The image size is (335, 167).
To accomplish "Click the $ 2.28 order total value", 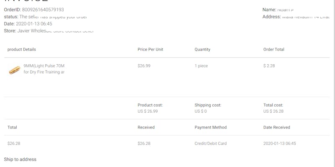I will (269, 66).
